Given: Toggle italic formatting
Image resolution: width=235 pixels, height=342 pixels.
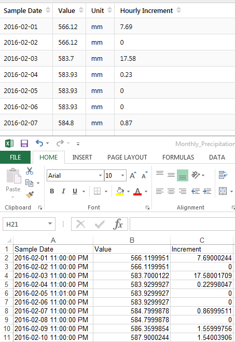Looking at the screenshot, I should click(x=63, y=191).
